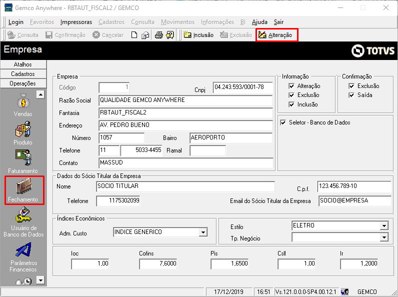Open the Cadastros menu in menu bar
Viewport: 398px width, 297px height.
[x=111, y=22]
